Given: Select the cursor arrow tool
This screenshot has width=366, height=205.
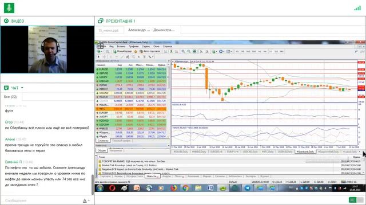Looking at the screenshot, I should (x=98, y=57).
